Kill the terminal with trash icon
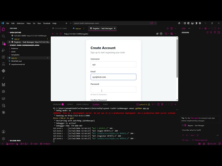 (162, 104)
